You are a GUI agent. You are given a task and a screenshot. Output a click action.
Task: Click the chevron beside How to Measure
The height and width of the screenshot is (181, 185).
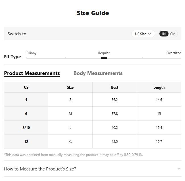(179, 169)
